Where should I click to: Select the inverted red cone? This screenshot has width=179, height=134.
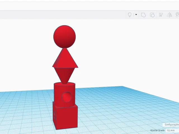(65, 75)
